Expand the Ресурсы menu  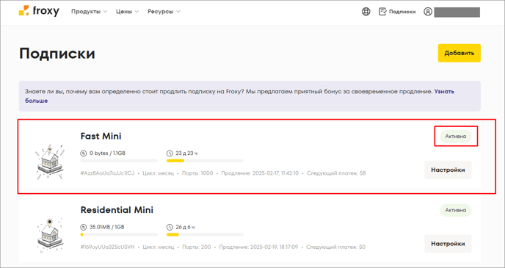coord(164,12)
